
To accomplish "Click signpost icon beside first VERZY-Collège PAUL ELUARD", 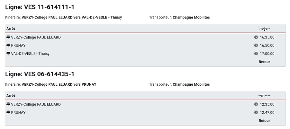I will (8, 37).
